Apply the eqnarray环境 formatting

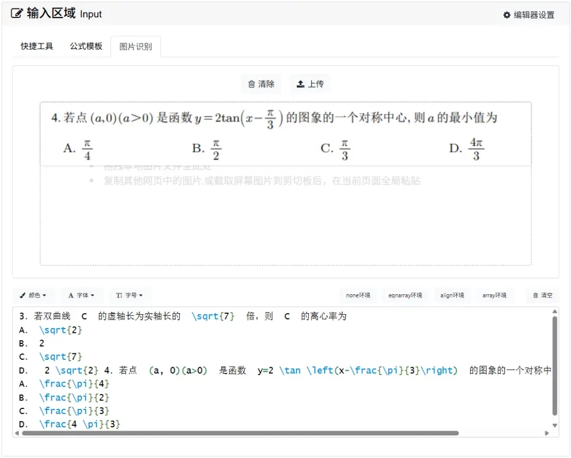coord(405,295)
